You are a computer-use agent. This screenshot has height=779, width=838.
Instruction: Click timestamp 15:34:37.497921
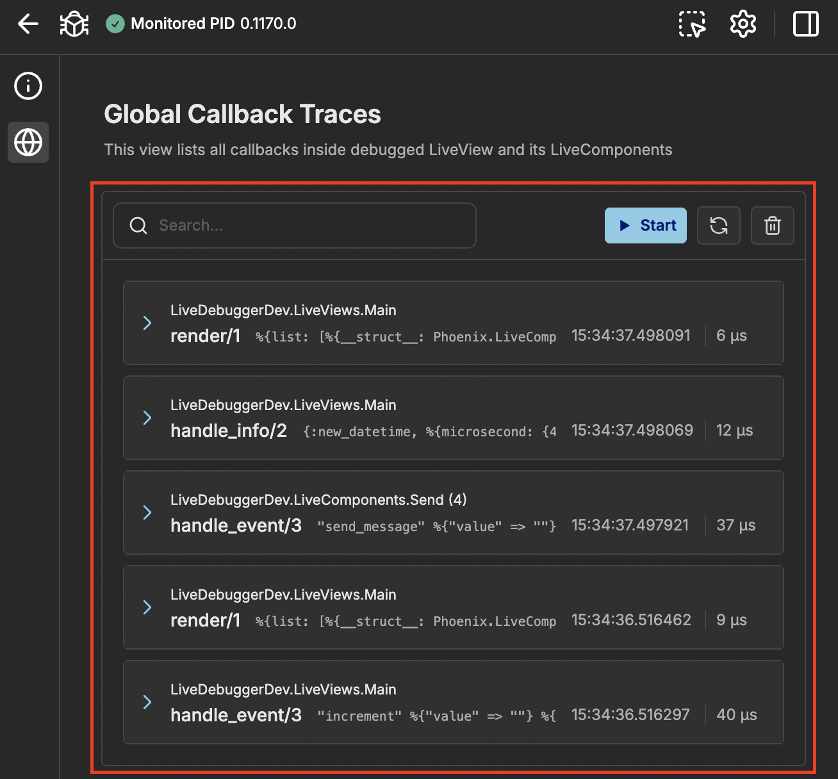tap(630, 525)
